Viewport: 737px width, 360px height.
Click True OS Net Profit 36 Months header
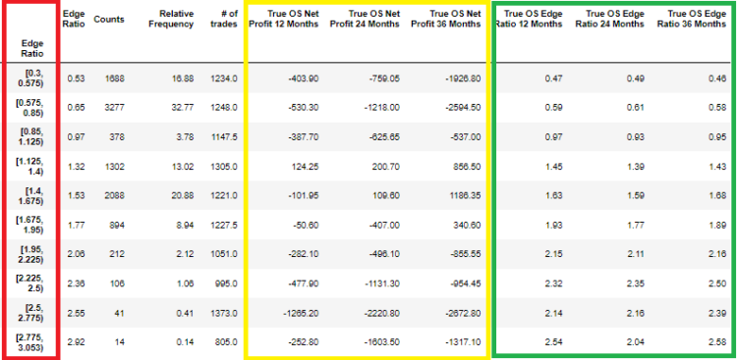click(445, 20)
